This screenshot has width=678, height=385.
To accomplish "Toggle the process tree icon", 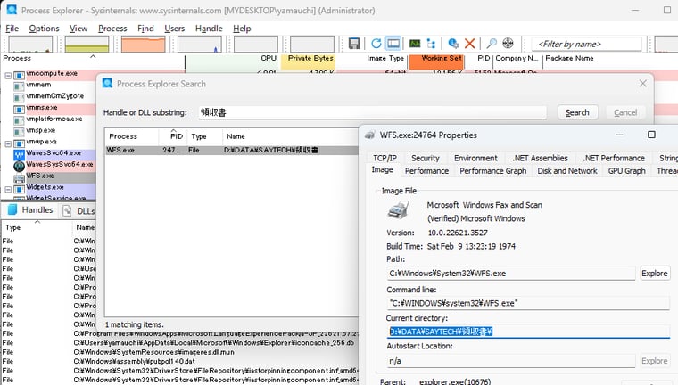I will [431, 44].
